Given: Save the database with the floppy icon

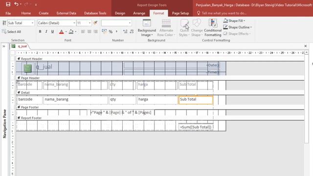Looking at the screenshot, I should pos(8,4).
